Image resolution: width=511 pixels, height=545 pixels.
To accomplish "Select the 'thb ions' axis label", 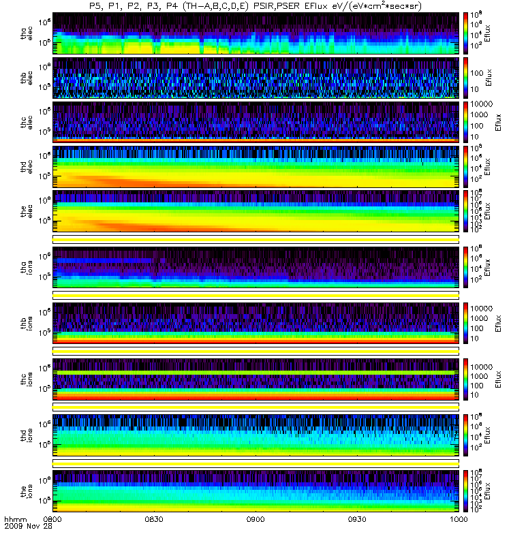I will click(27, 324).
